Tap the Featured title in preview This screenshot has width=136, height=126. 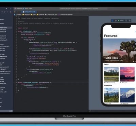(x=111, y=36)
